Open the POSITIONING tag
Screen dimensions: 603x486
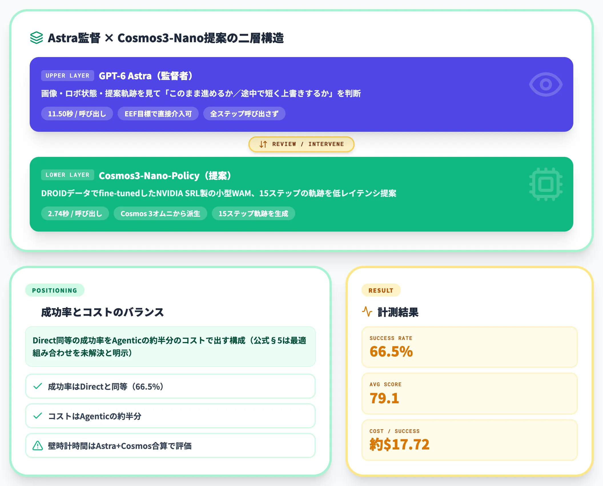point(55,290)
